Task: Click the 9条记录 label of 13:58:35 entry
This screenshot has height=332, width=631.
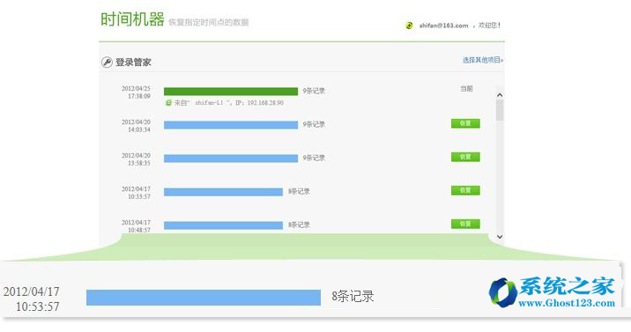Action: pyautogui.click(x=314, y=158)
